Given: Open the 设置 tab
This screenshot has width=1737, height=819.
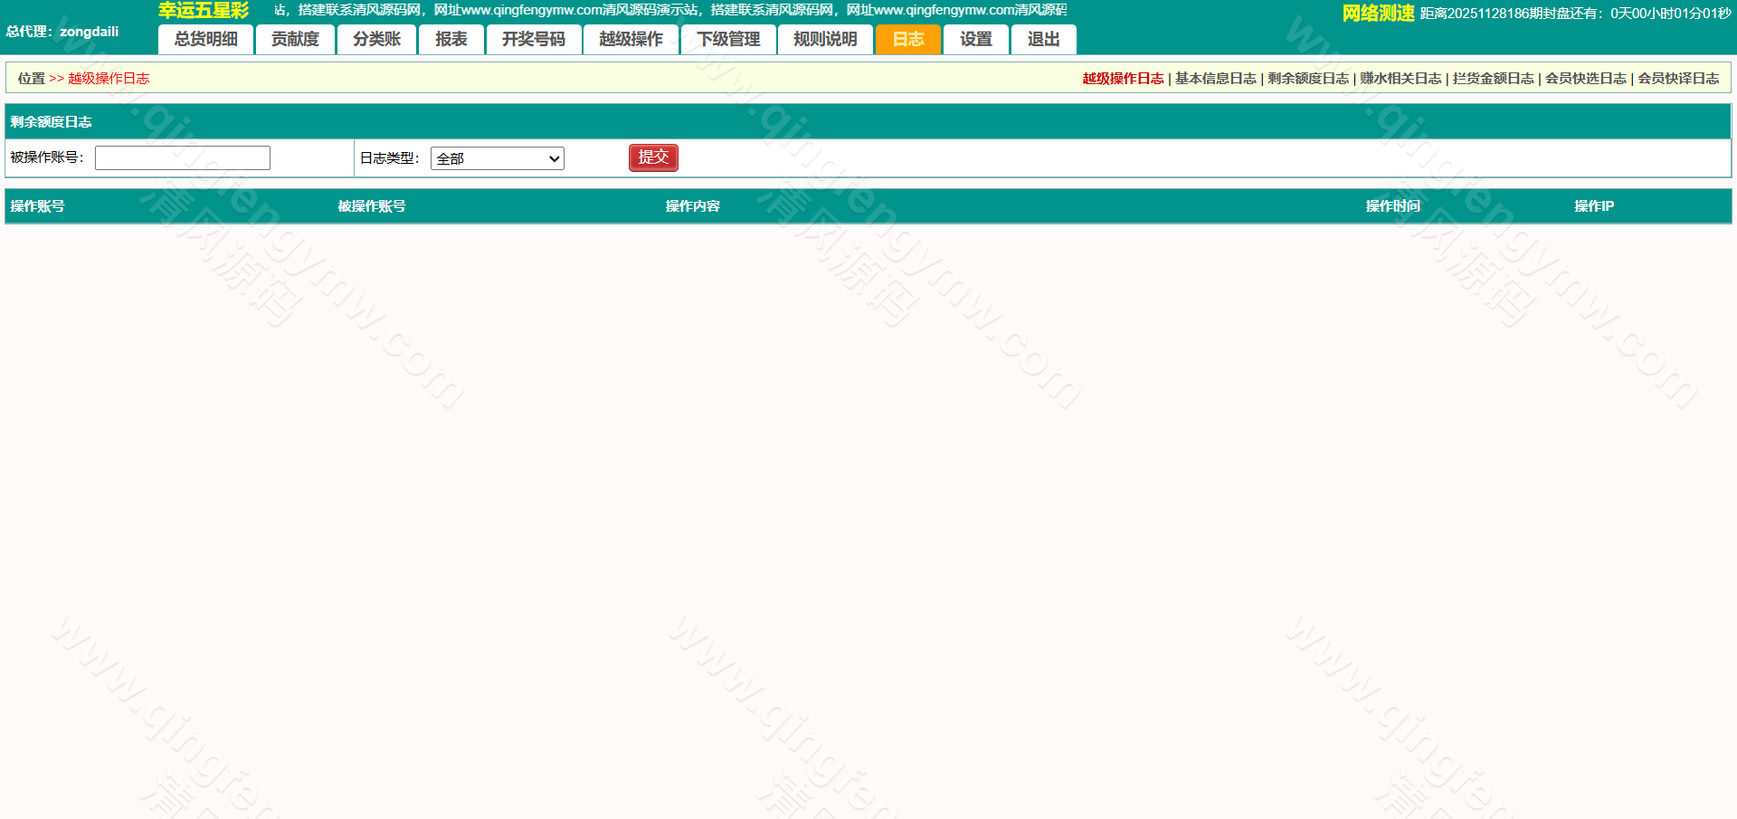Looking at the screenshot, I should tap(975, 39).
